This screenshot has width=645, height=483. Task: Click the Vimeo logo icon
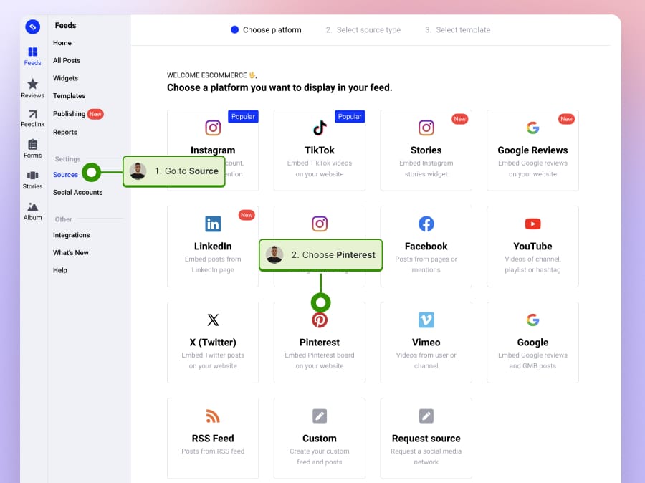point(426,320)
